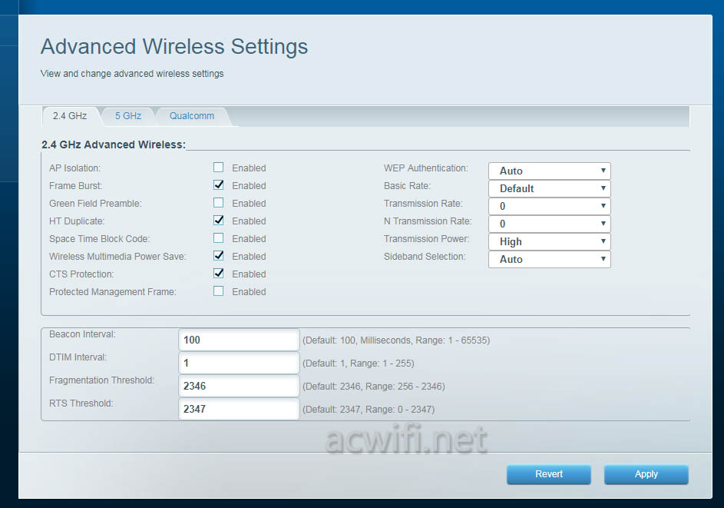Click the 'WEP Authentication:' label
724x508 pixels.
coord(425,168)
